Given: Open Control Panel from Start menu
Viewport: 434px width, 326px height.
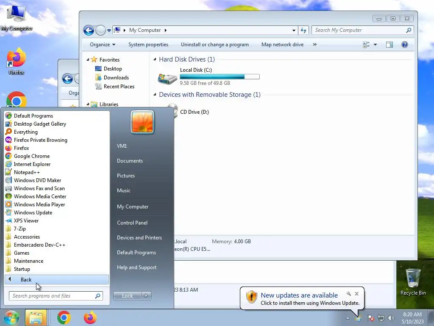Looking at the screenshot, I should (132, 223).
